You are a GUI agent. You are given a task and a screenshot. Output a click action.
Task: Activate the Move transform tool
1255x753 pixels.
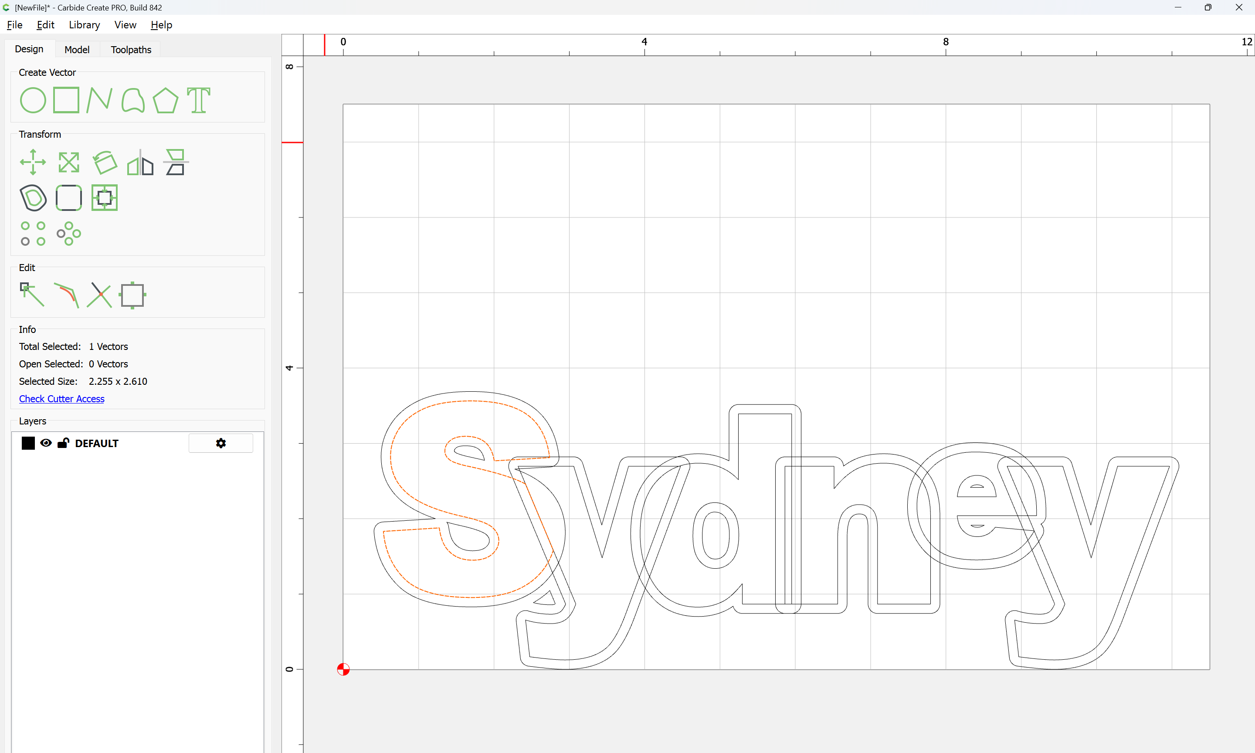pos(33,163)
